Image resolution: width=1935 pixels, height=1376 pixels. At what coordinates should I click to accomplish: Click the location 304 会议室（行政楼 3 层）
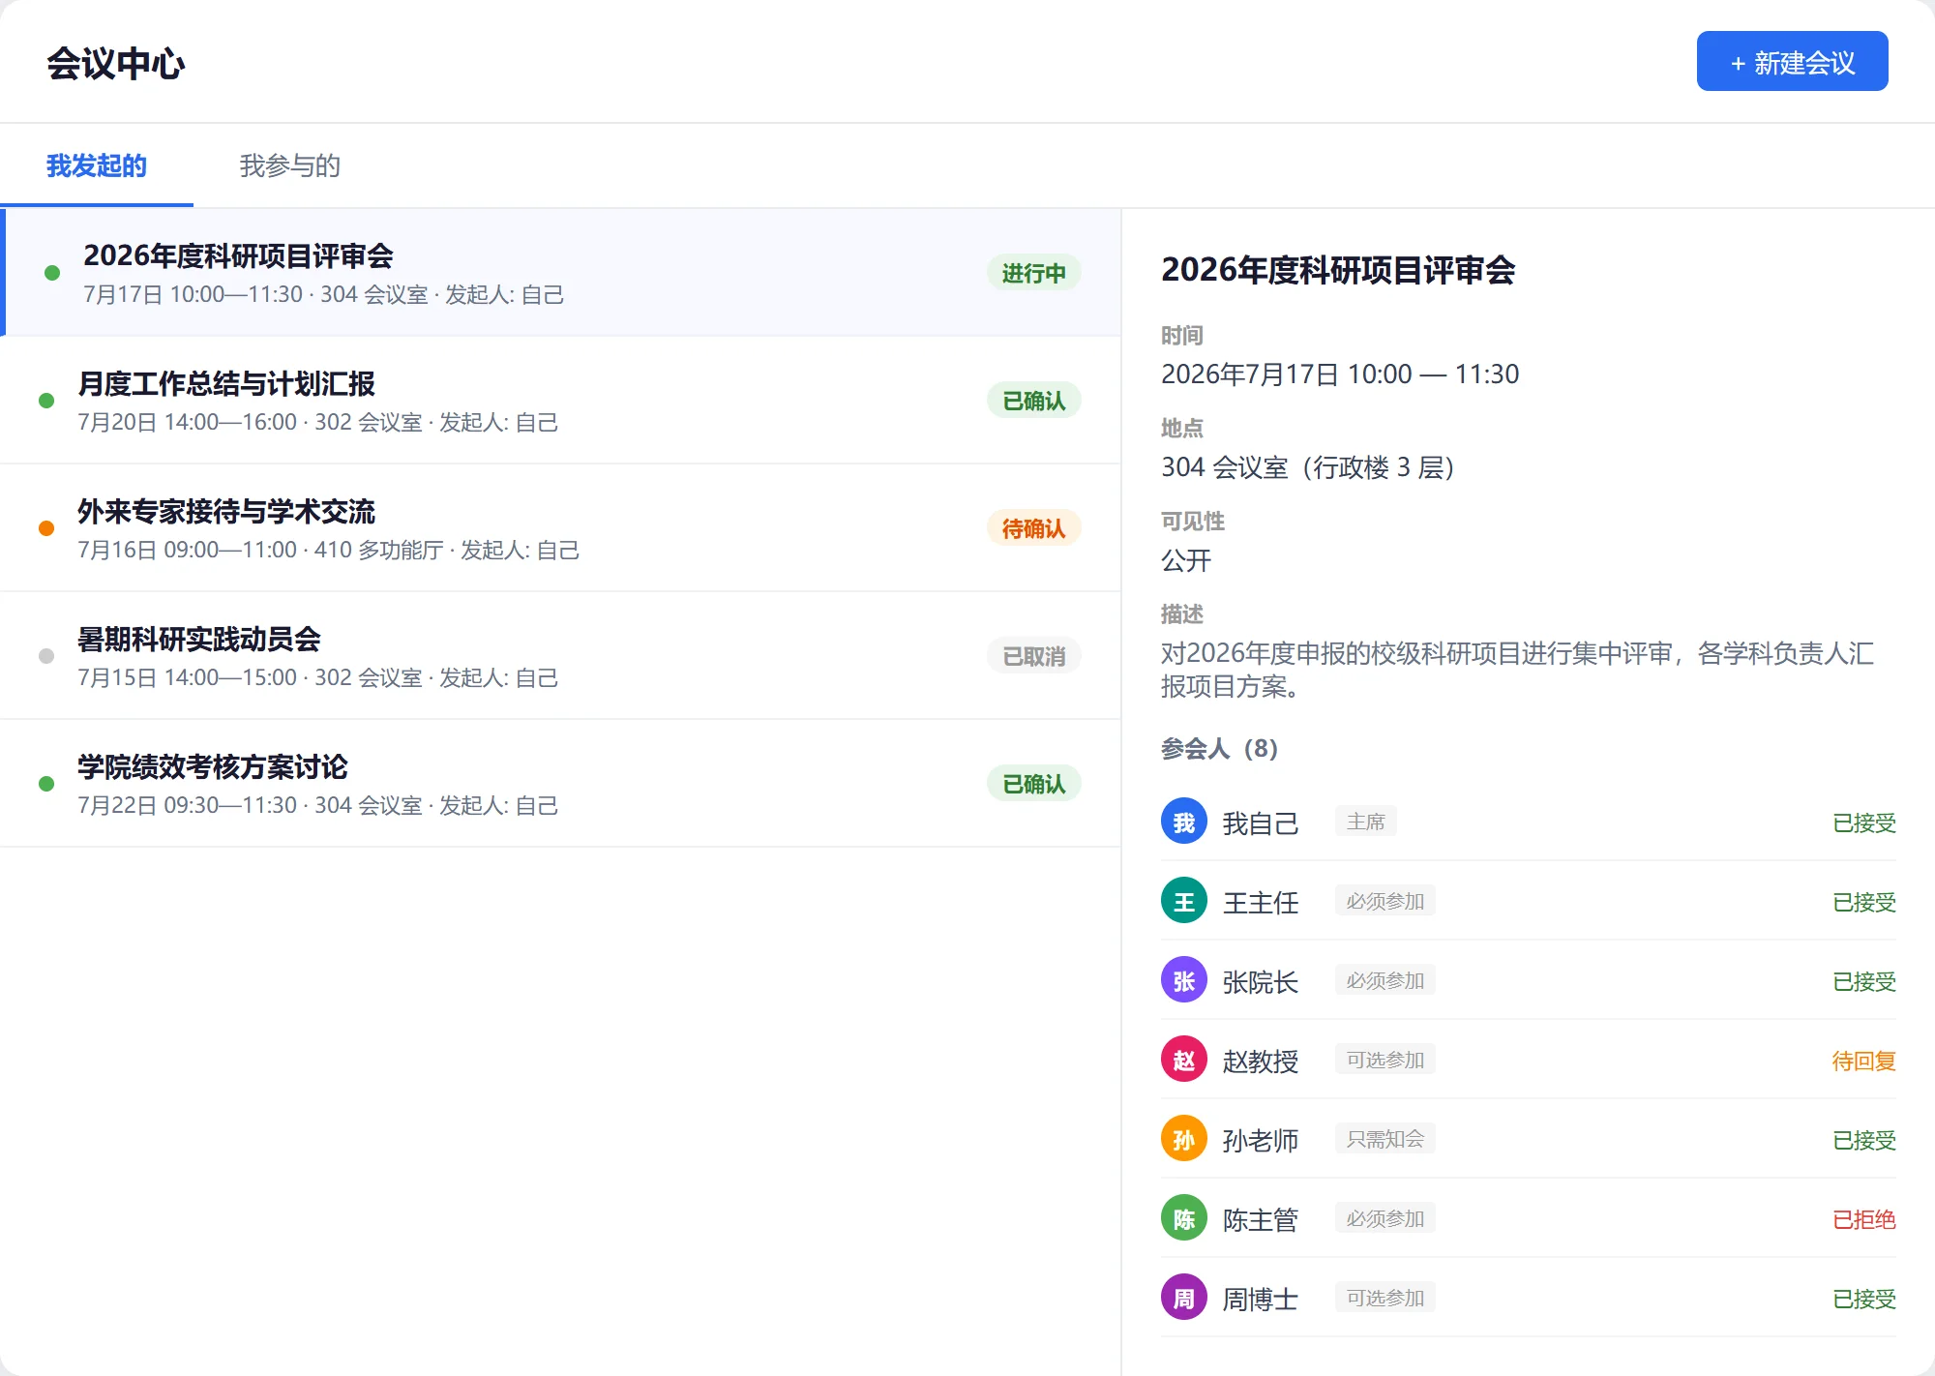[x=1308, y=467]
